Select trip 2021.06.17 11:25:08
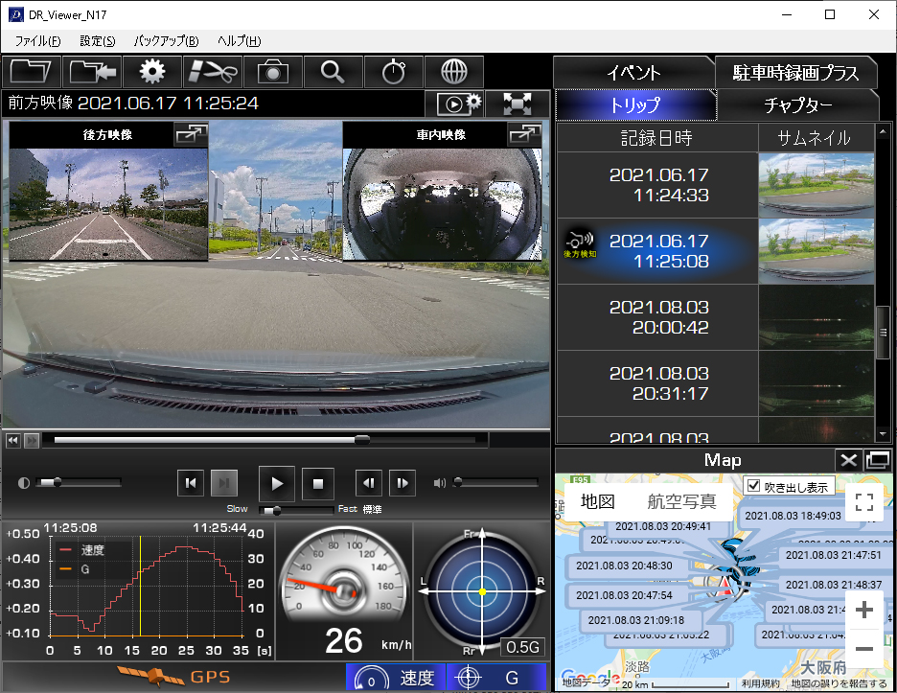Image resolution: width=897 pixels, height=693 pixels. tap(657, 251)
